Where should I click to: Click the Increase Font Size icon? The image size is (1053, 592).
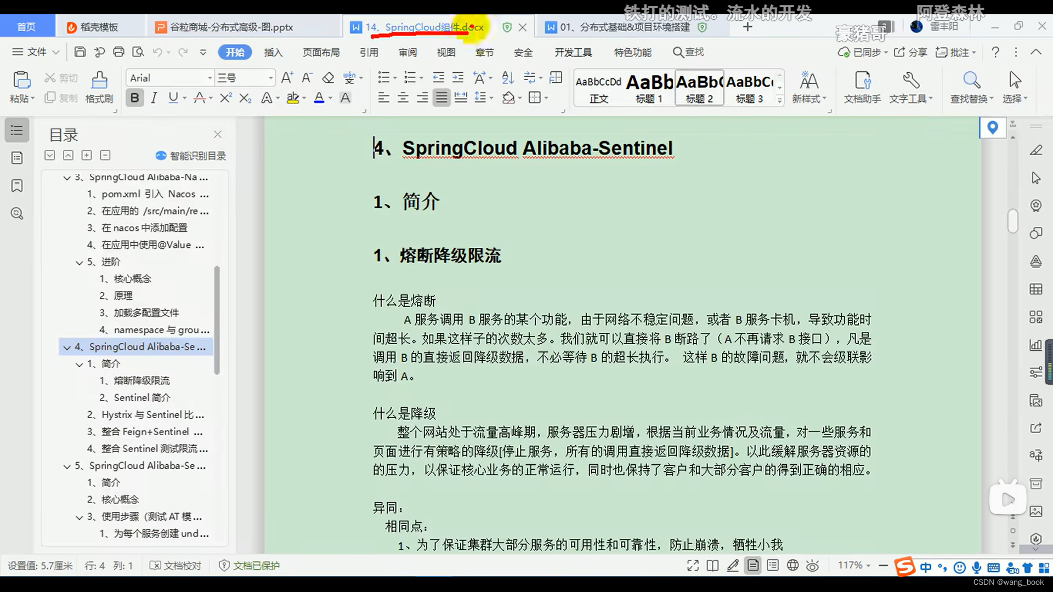click(287, 78)
